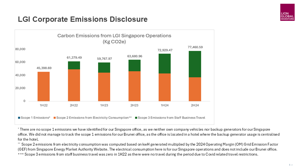Click the 1H24 orange bar segment

coord(164,87)
